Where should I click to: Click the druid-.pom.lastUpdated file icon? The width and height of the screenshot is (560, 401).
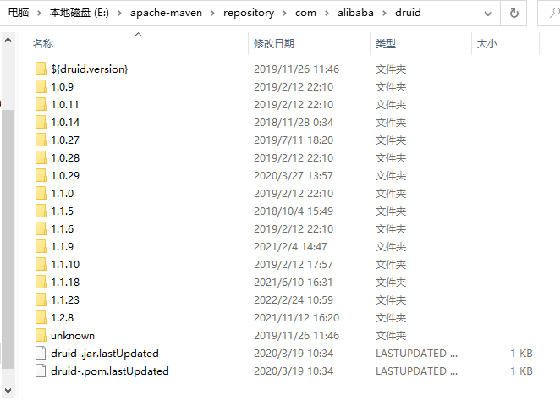pos(41,371)
